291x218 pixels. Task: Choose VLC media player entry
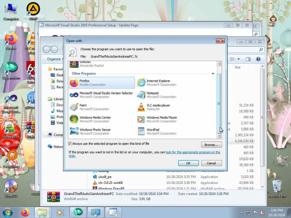pyautogui.click(x=169, y=107)
